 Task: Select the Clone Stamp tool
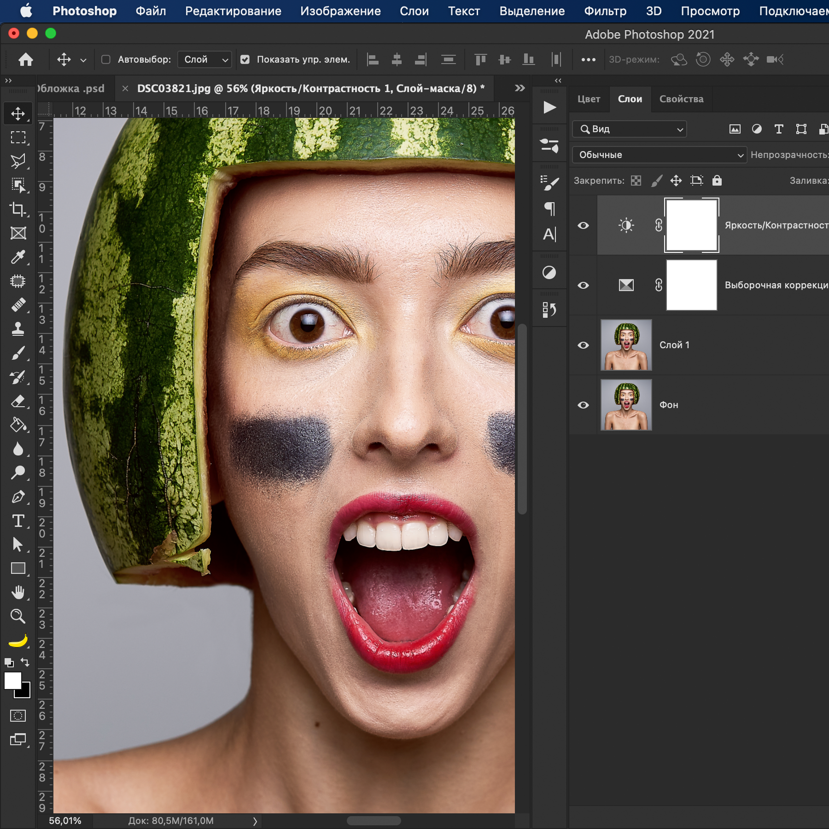pos(18,329)
